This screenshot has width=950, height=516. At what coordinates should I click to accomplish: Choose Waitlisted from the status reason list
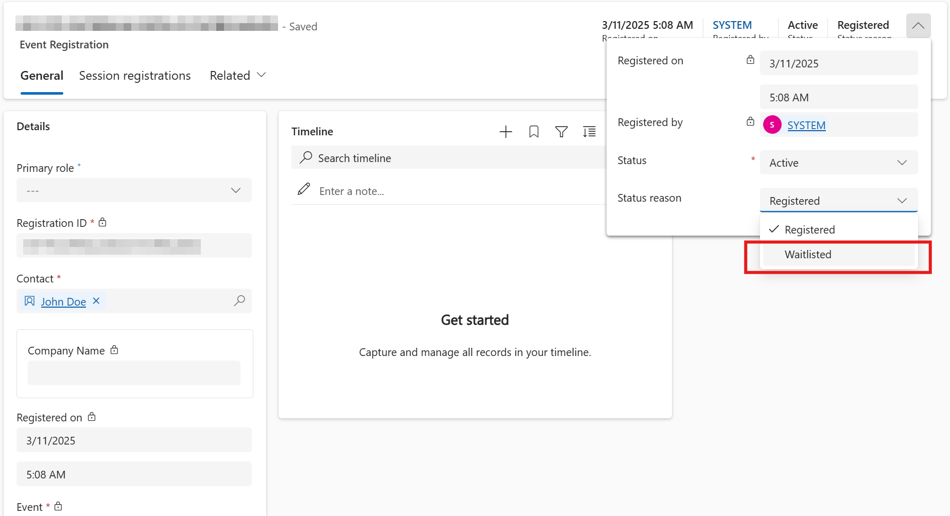(x=808, y=255)
